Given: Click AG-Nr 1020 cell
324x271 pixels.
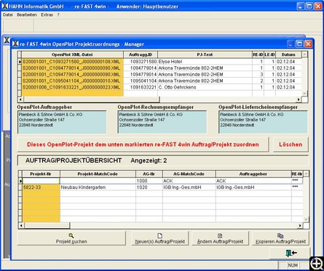Looking at the screenshot, I should 149,187.
